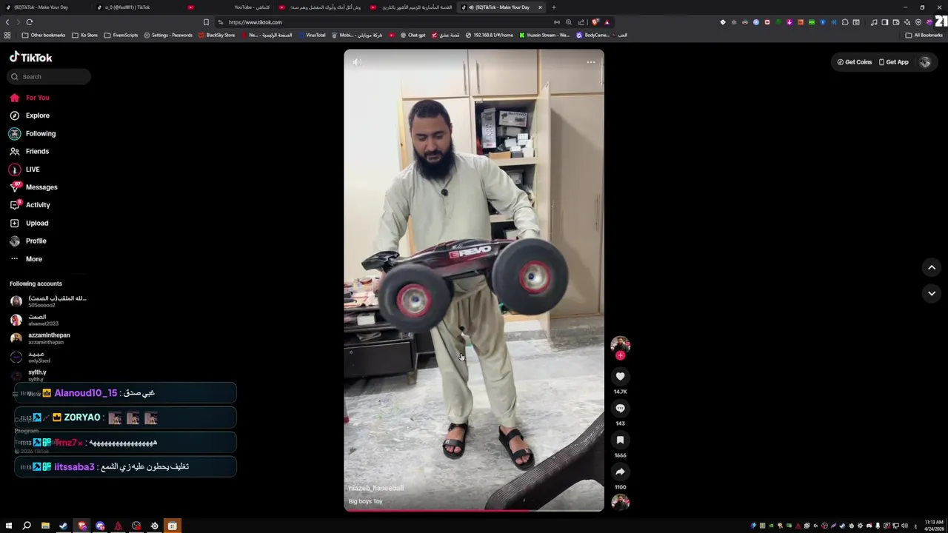Click the TikTok search field
The image size is (948, 533).
coord(50,76)
